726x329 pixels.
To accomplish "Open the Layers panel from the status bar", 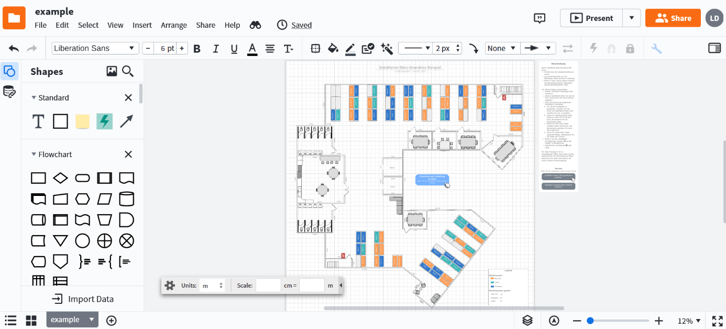I will [x=527, y=320].
